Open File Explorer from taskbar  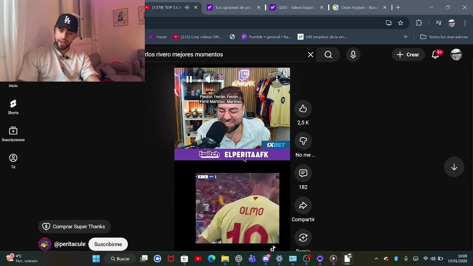click(x=225, y=259)
